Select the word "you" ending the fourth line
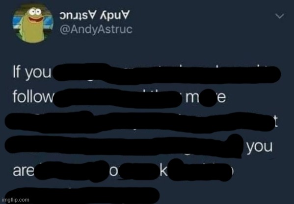294x204 pixels. point(259,147)
